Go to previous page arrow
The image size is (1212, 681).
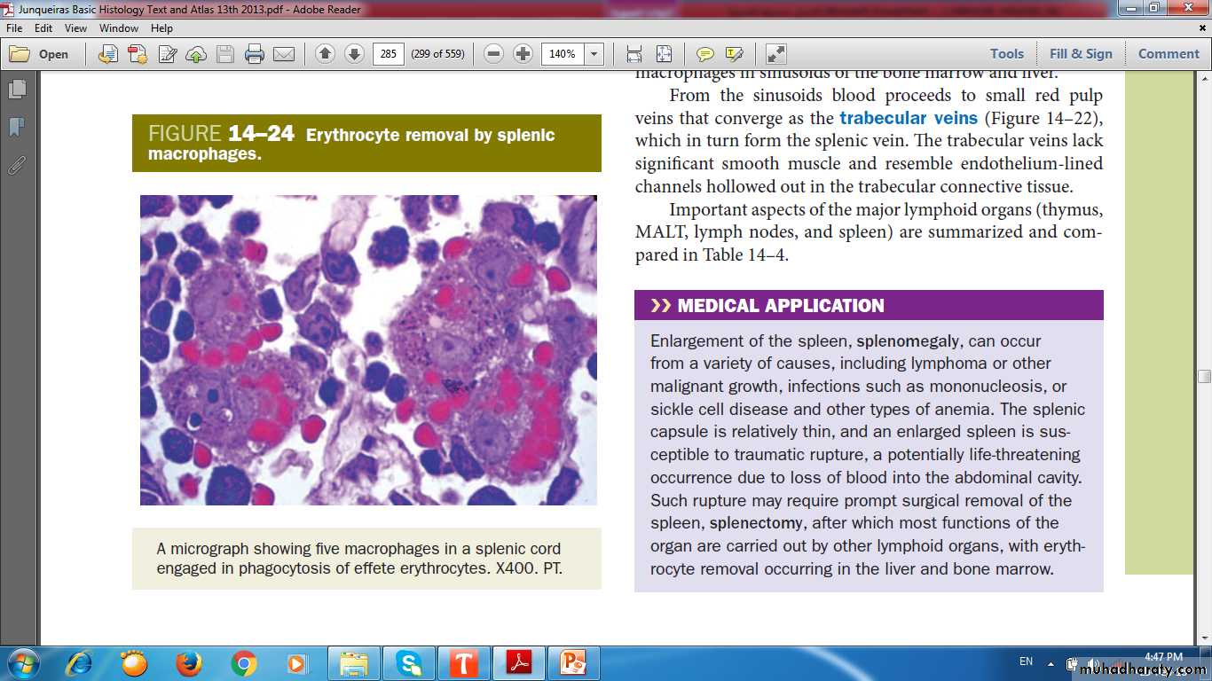325,54
